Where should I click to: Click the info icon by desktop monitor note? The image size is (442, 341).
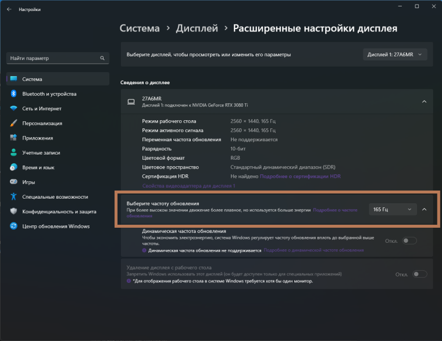pyautogui.click(x=129, y=281)
